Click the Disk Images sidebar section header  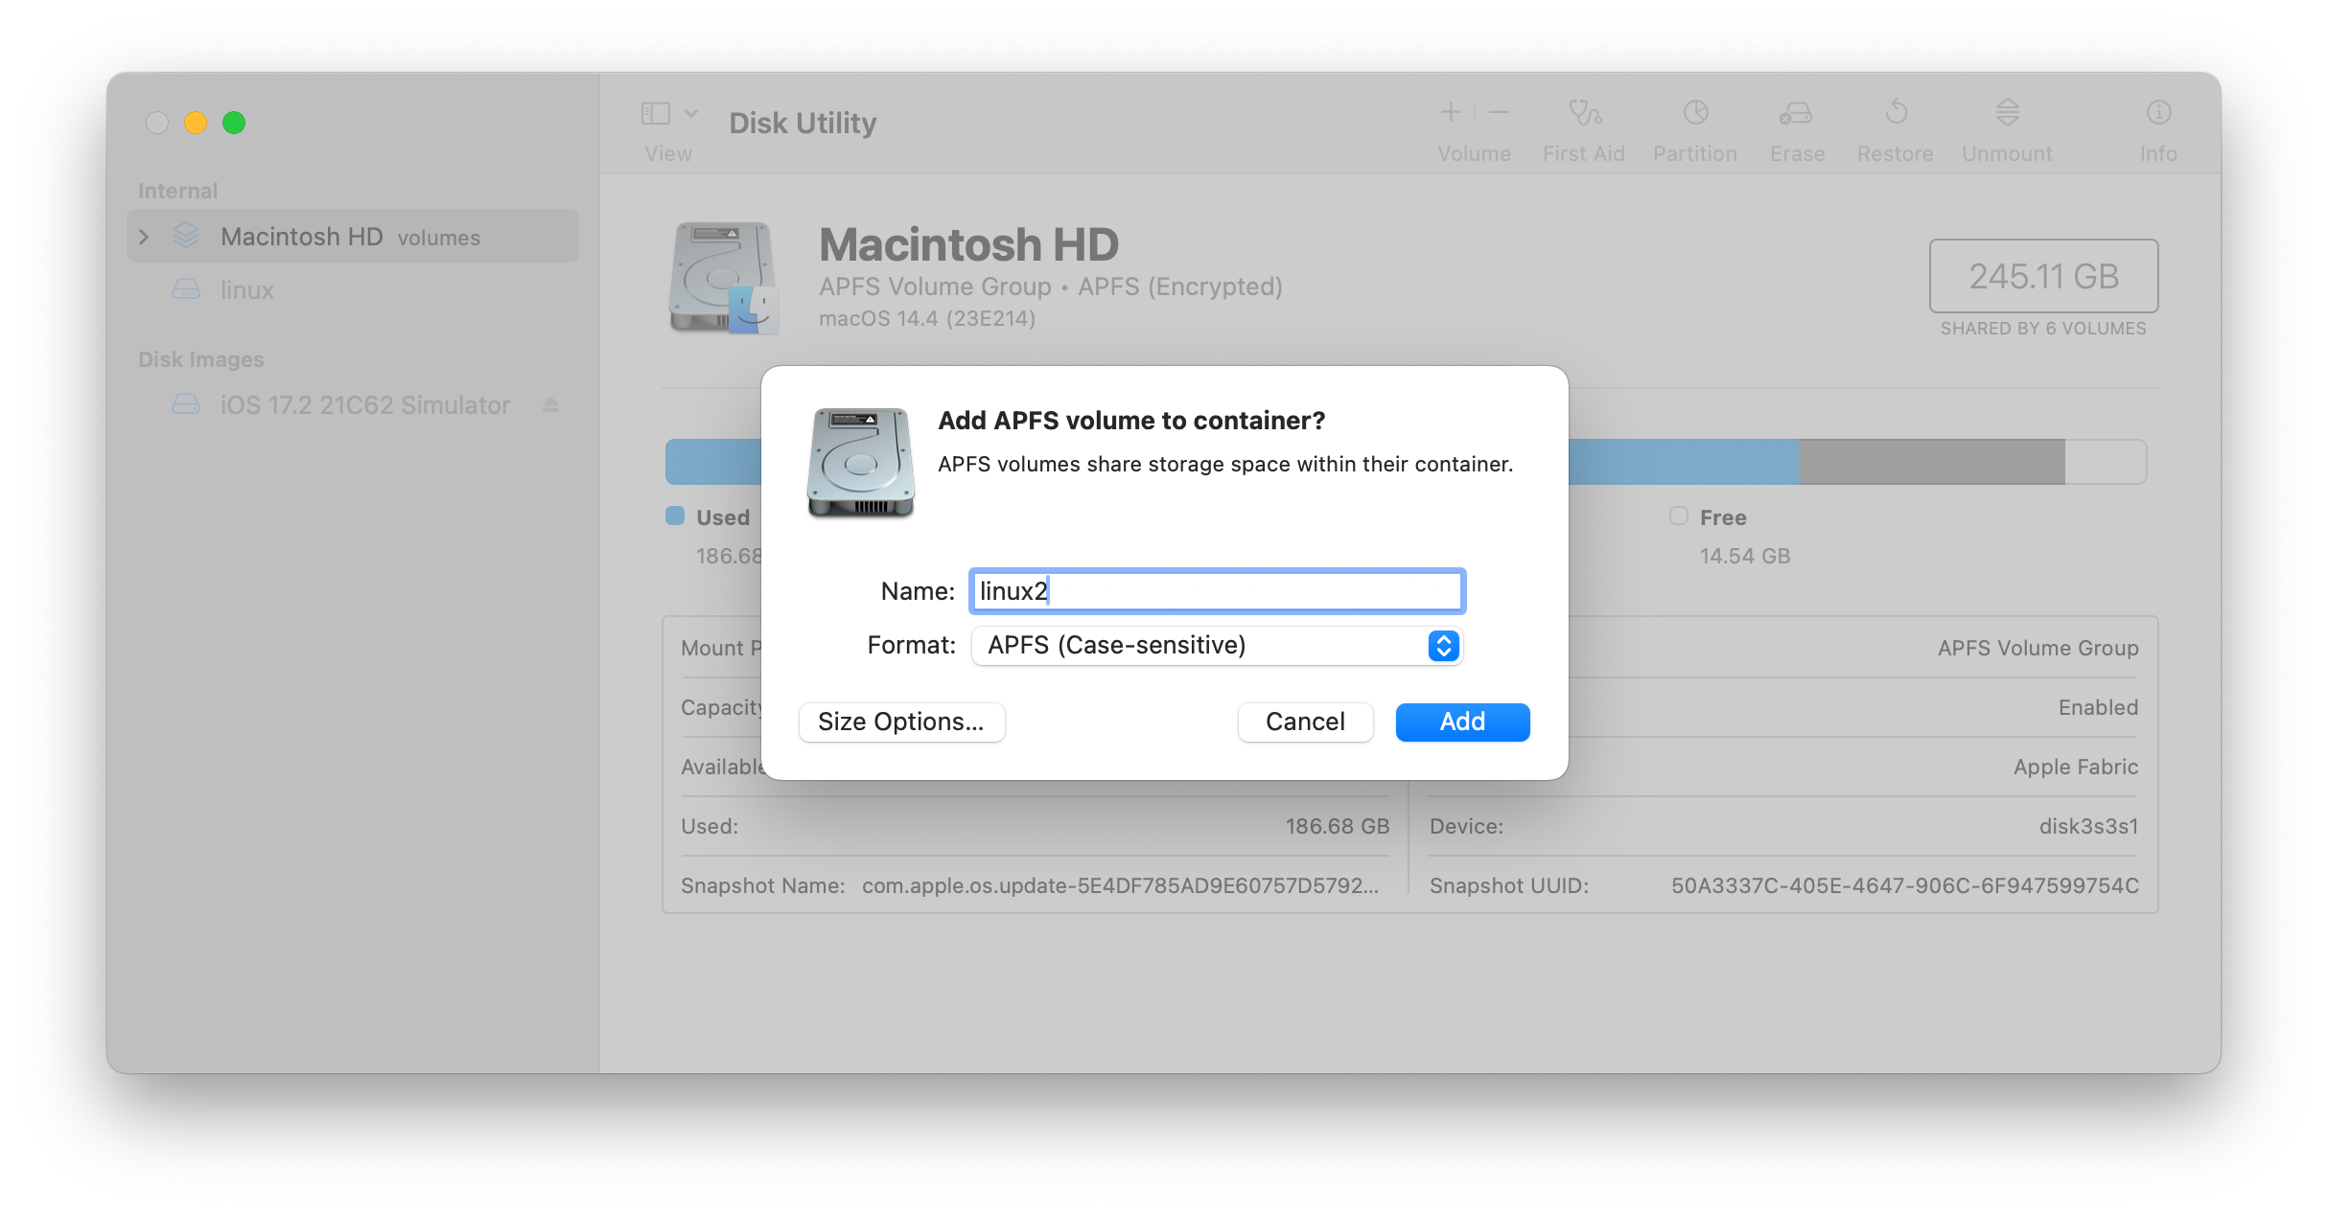click(200, 359)
